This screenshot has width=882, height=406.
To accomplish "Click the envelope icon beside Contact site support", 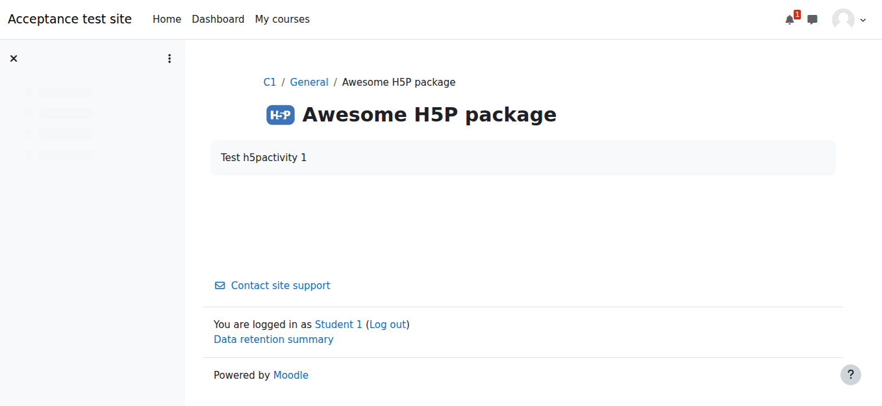I will (220, 286).
